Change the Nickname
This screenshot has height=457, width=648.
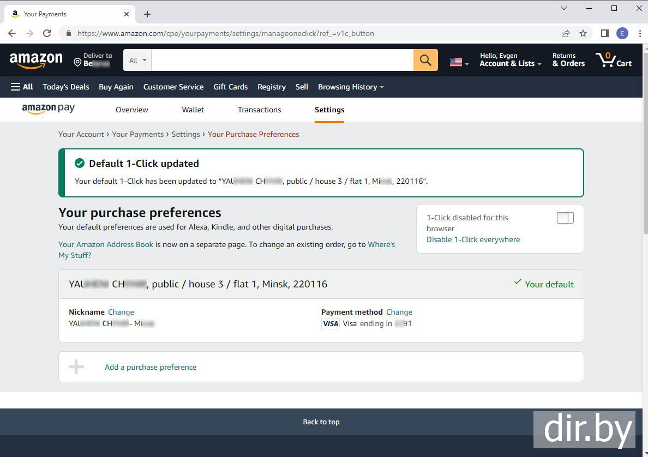(121, 312)
